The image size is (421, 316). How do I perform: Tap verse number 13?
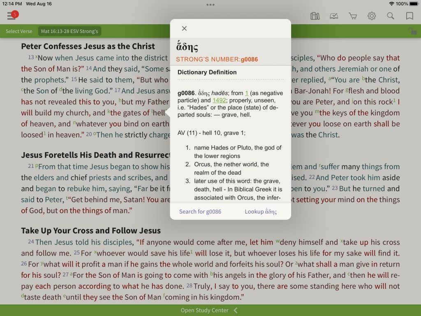click(31, 57)
